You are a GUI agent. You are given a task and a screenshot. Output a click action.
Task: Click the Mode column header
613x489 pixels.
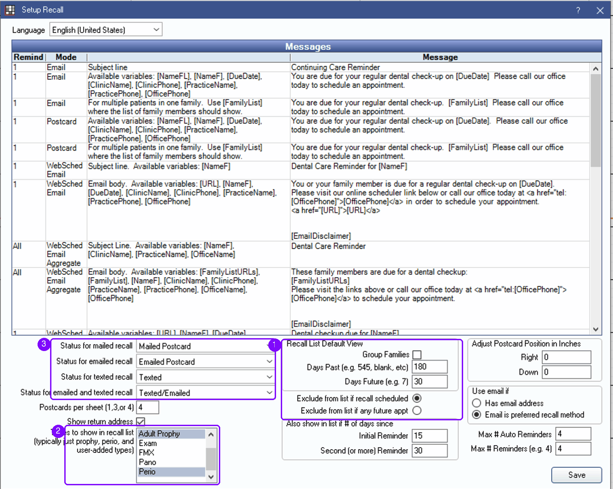coord(66,57)
